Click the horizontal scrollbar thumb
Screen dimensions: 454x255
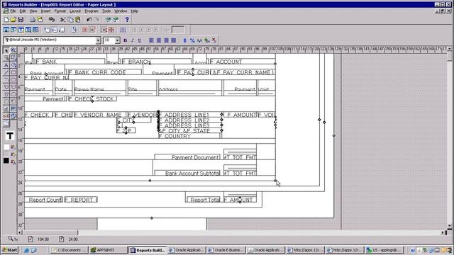click(x=50, y=232)
